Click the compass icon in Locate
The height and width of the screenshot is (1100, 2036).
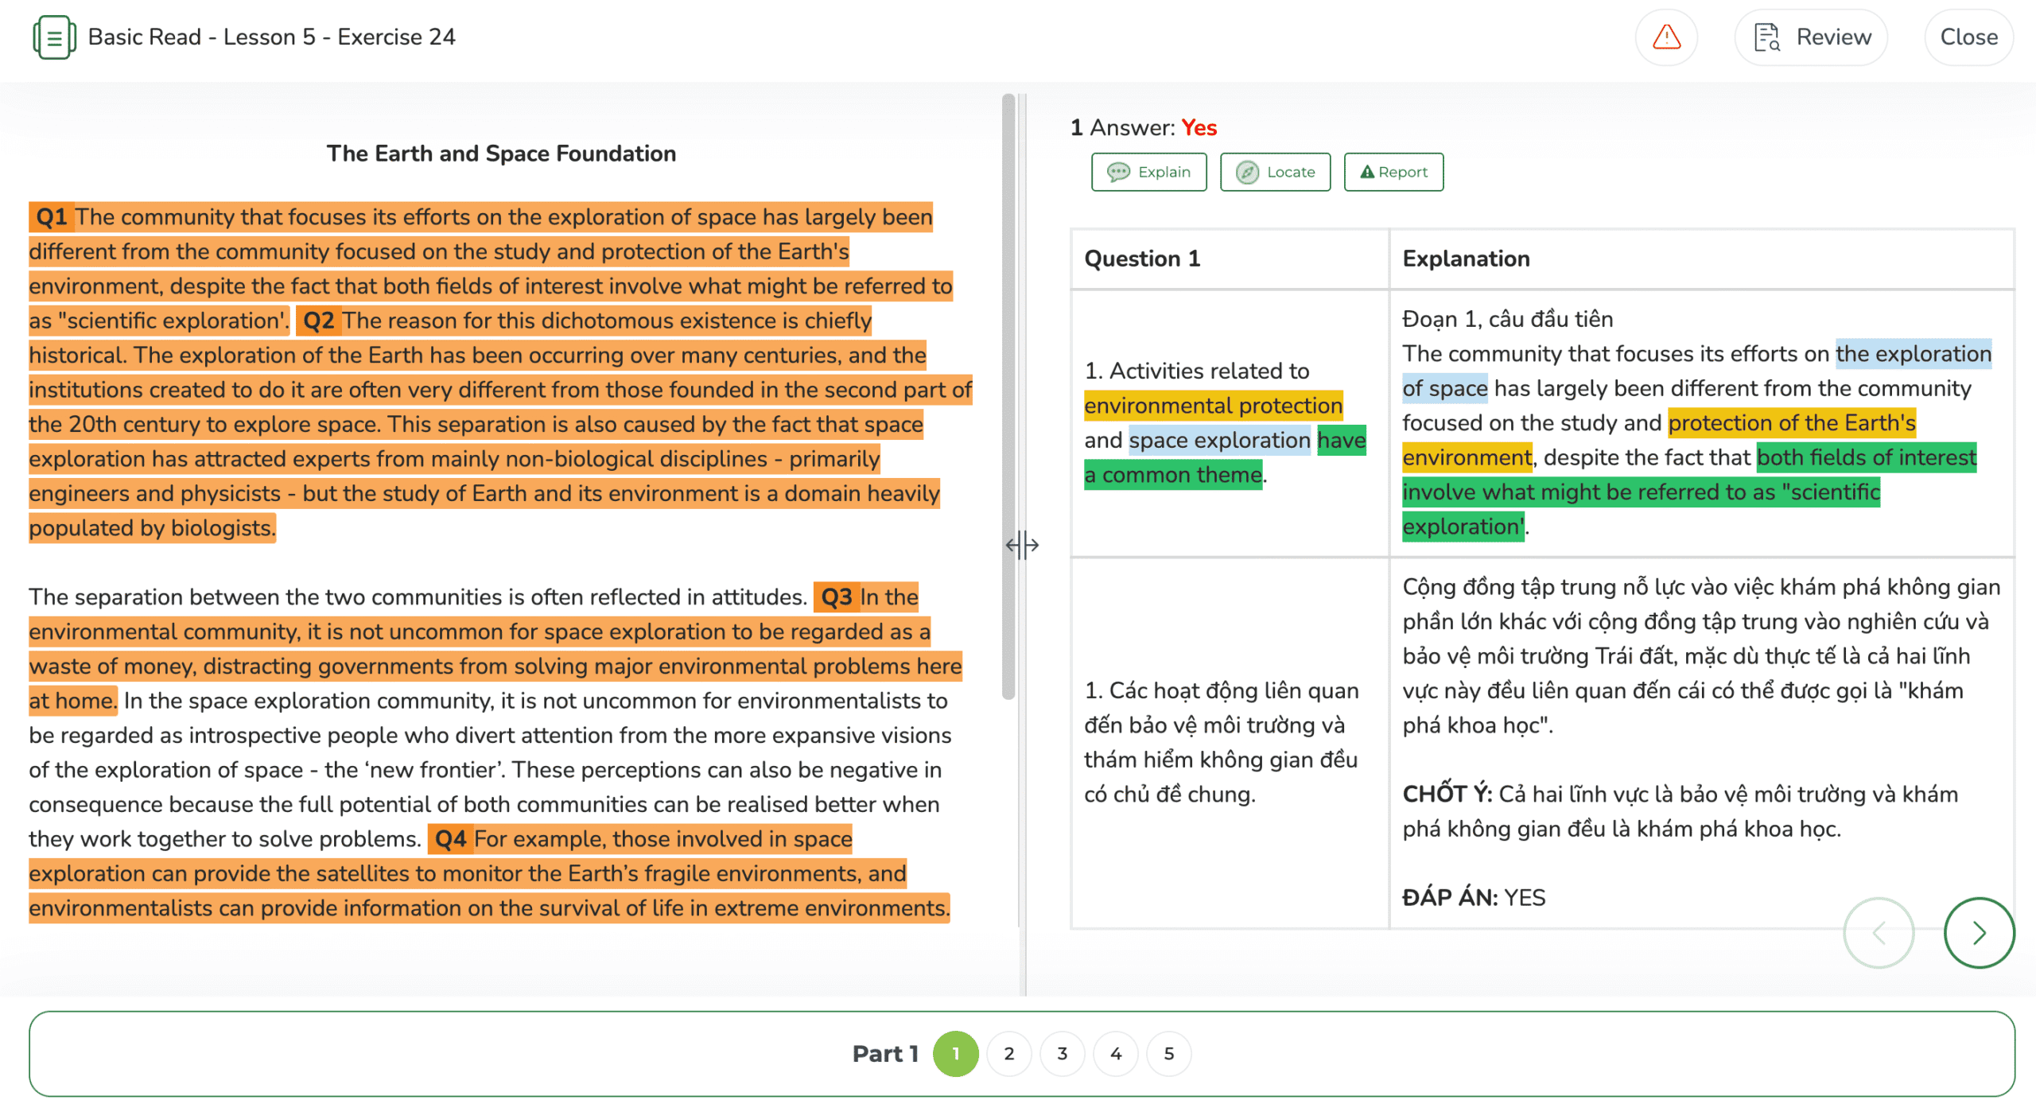pyautogui.click(x=1247, y=172)
